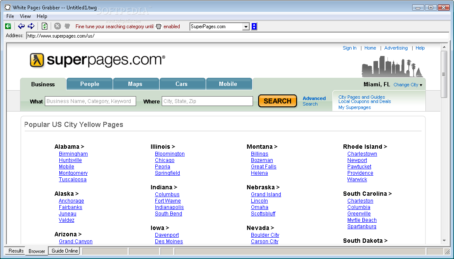The height and width of the screenshot is (259, 454).
Task: Open the File menu
Action: tap(10, 16)
